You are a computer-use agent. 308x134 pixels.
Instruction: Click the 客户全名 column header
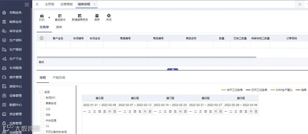(58, 38)
